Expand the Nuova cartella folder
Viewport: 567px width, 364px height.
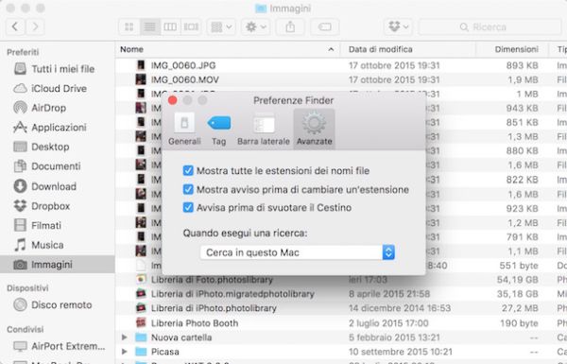coord(125,338)
